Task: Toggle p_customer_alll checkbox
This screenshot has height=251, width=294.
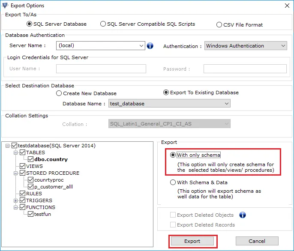Action: (30, 186)
